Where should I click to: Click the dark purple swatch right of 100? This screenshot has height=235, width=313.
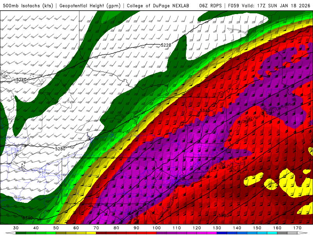click(162, 233)
